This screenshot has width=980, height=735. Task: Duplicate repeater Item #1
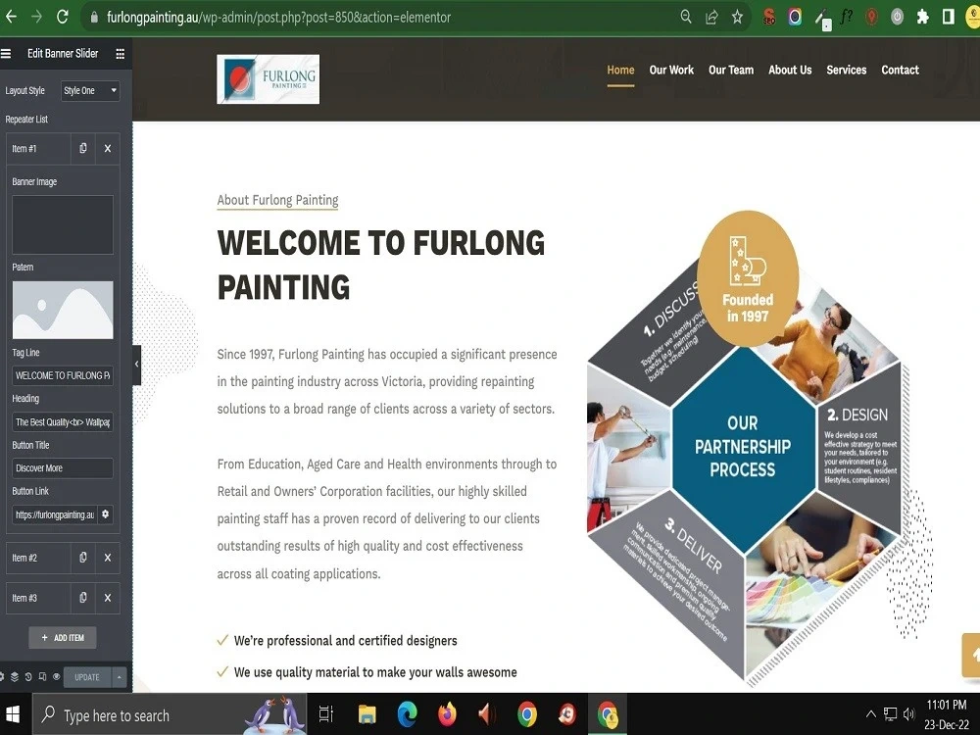click(x=83, y=148)
